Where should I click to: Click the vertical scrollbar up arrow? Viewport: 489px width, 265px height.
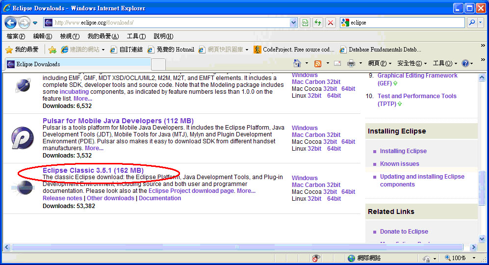click(x=482, y=77)
